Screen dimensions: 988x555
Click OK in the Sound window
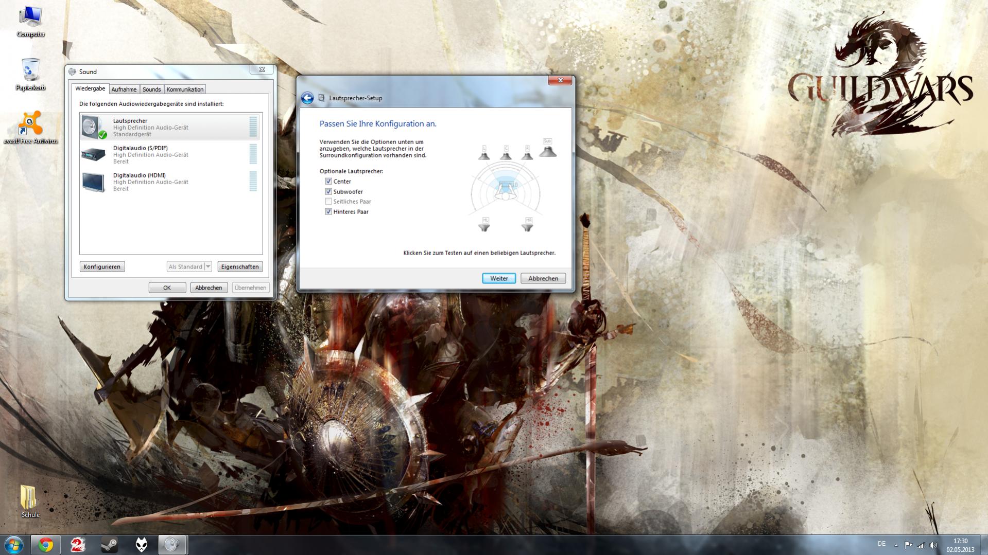click(x=167, y=288)
